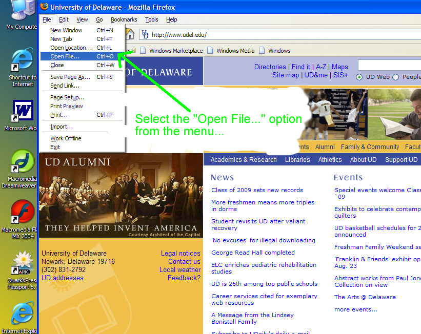
Task: Open George Read Hall completed news
Action: pos(253,253)
